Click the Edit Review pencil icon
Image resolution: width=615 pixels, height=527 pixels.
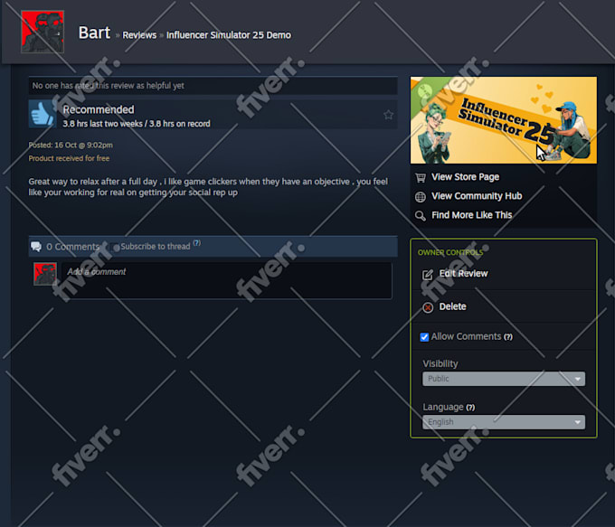click(x=428, y=275)
